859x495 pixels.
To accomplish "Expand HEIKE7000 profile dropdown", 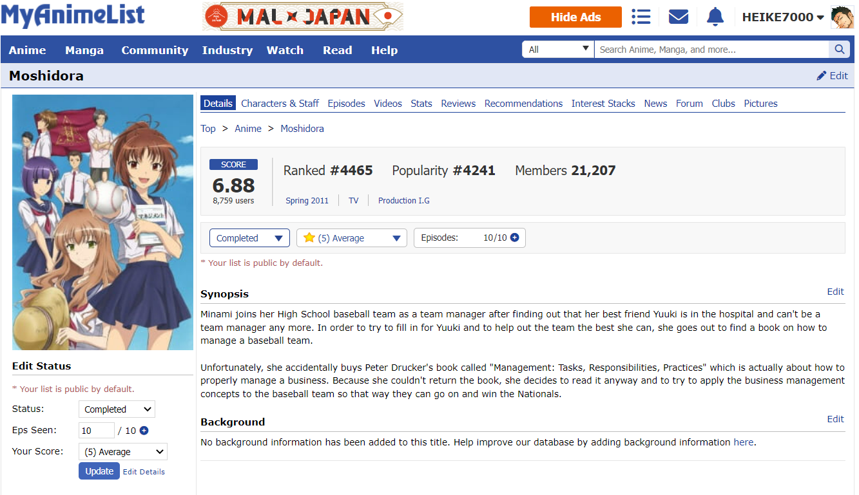I will 783,17.
